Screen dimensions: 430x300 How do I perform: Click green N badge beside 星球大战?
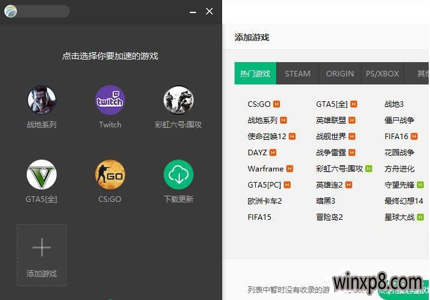(420, 217)
